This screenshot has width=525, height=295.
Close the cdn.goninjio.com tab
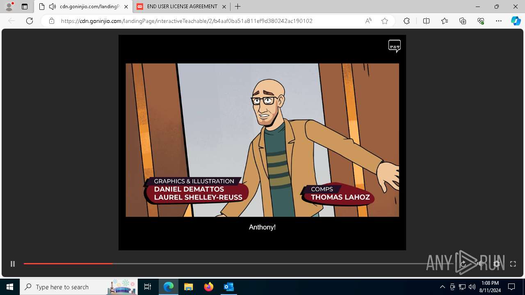(126, 7)
